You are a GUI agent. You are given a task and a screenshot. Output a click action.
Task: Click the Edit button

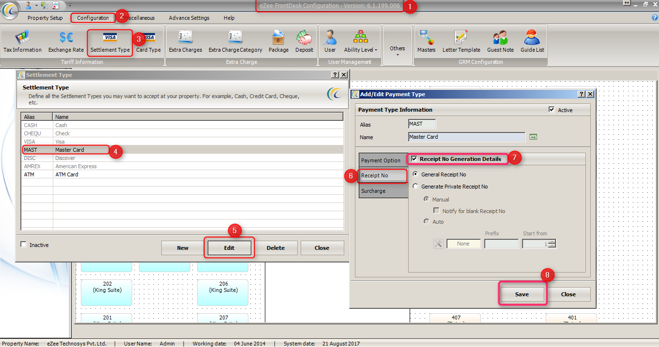229,248
